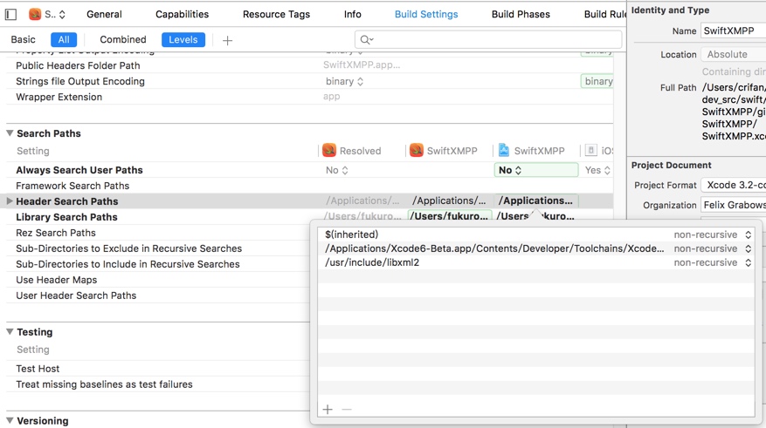Screen dimensions: 766x428
Task: Open the SwiftXMPP target selector popup
Action: (x=47, y=14)
